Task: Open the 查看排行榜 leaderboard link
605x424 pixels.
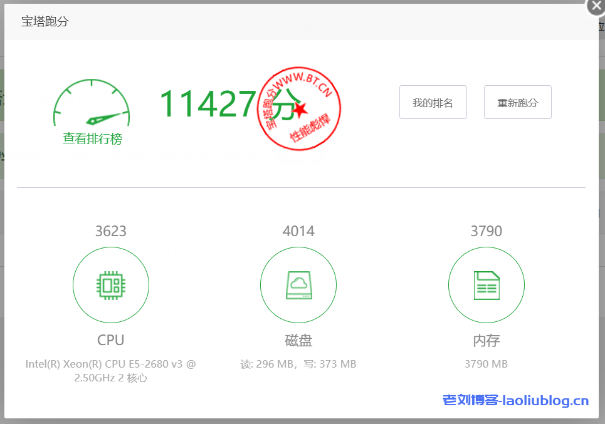Action: (92, 139)
